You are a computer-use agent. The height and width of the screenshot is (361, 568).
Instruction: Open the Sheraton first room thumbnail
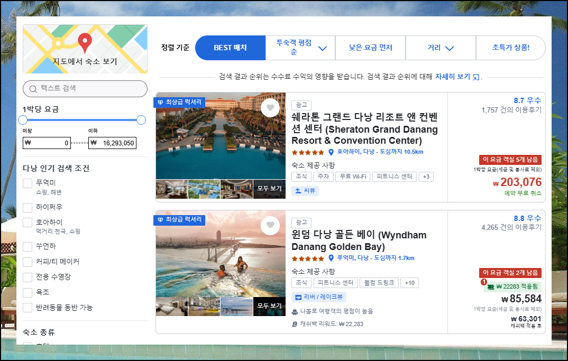coord(172,189)
